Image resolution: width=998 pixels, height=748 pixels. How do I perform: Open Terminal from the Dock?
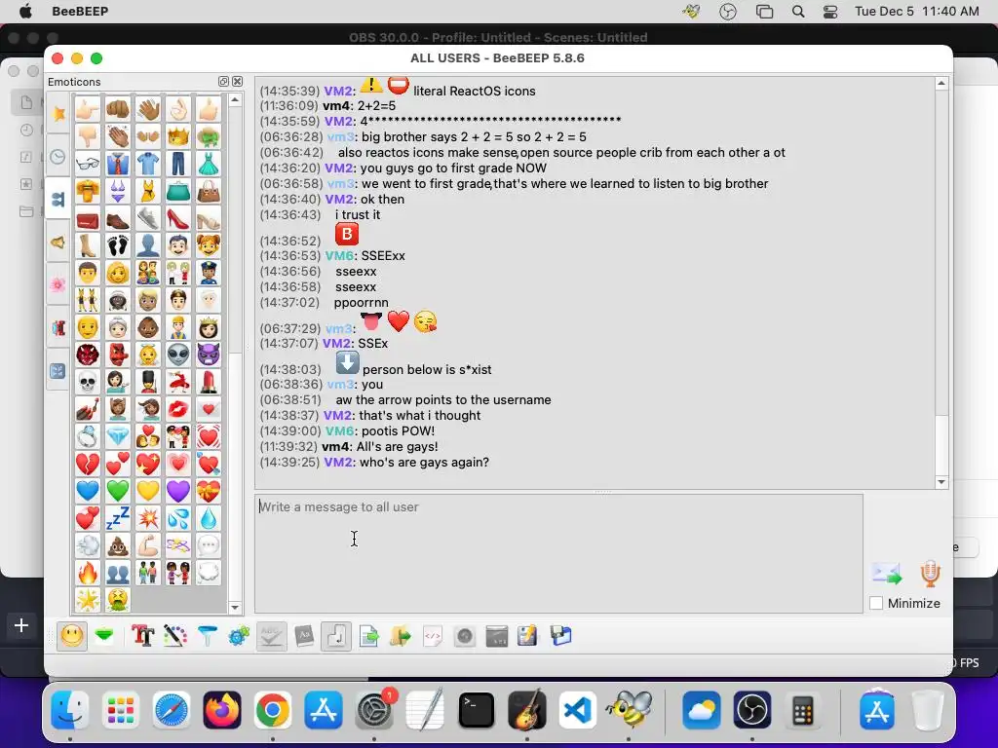click(x=476, y=710)
